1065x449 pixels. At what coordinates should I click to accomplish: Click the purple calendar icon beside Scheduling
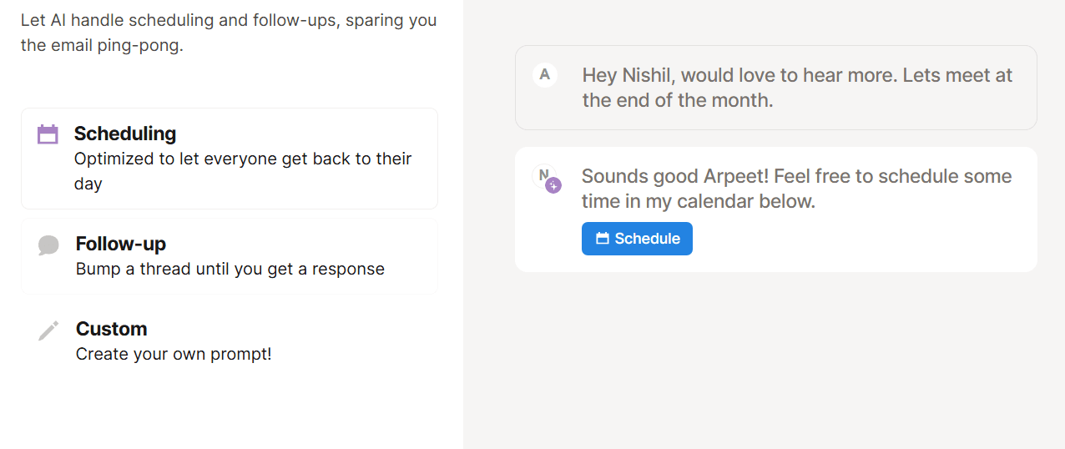pos(48,134)
